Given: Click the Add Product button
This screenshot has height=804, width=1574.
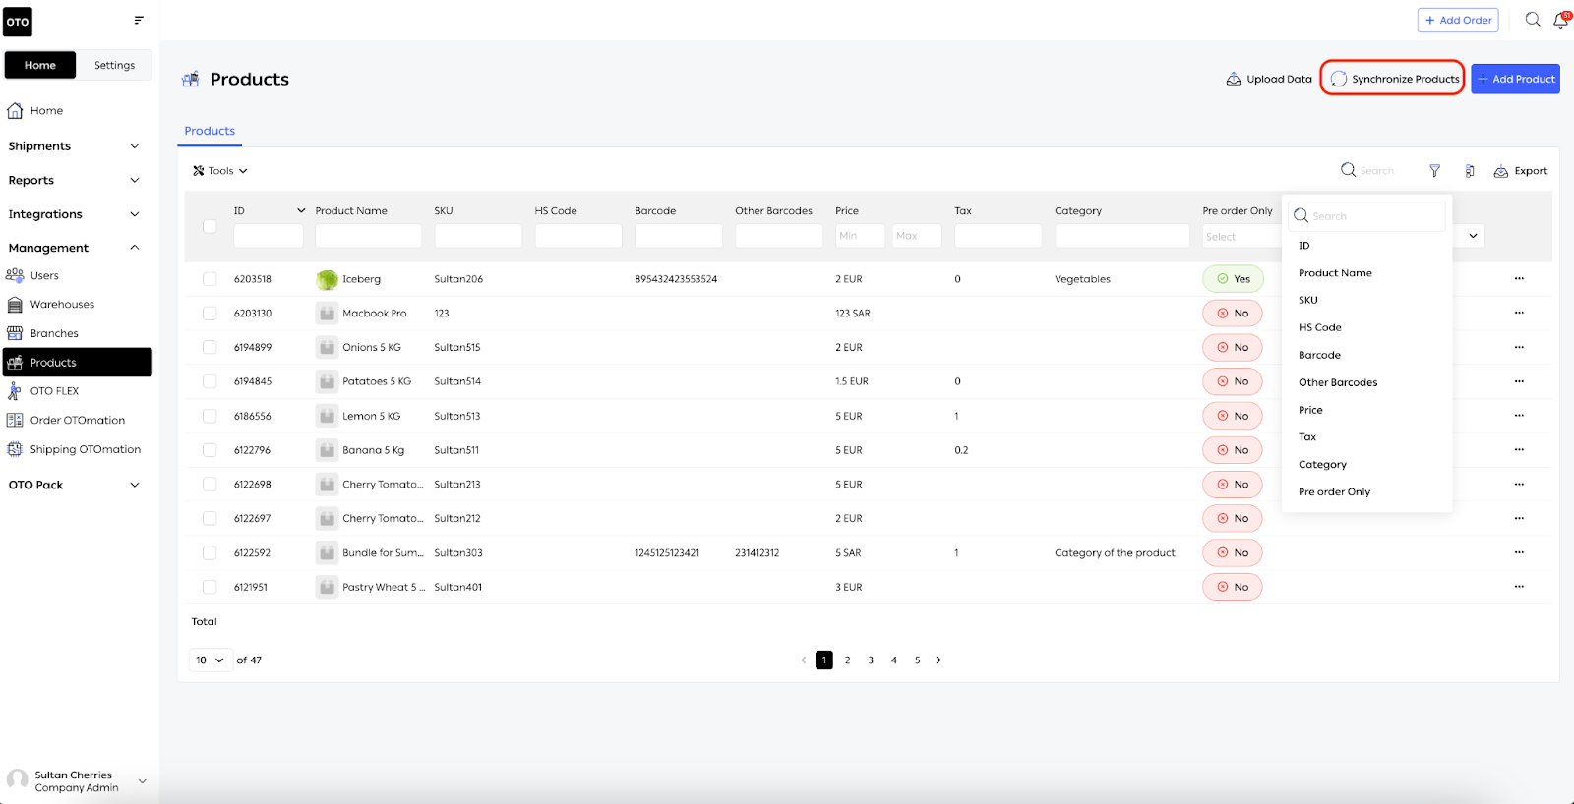Looking at the screenshot, I should (1515, 79).
